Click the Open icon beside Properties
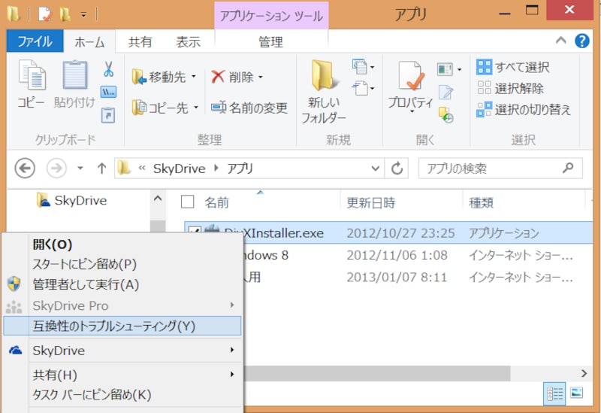 445,69
